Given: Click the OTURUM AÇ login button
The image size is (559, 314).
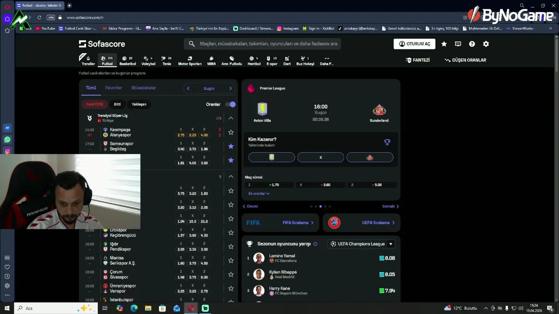Looking at the screenshot, I should [x=414, y=44].
